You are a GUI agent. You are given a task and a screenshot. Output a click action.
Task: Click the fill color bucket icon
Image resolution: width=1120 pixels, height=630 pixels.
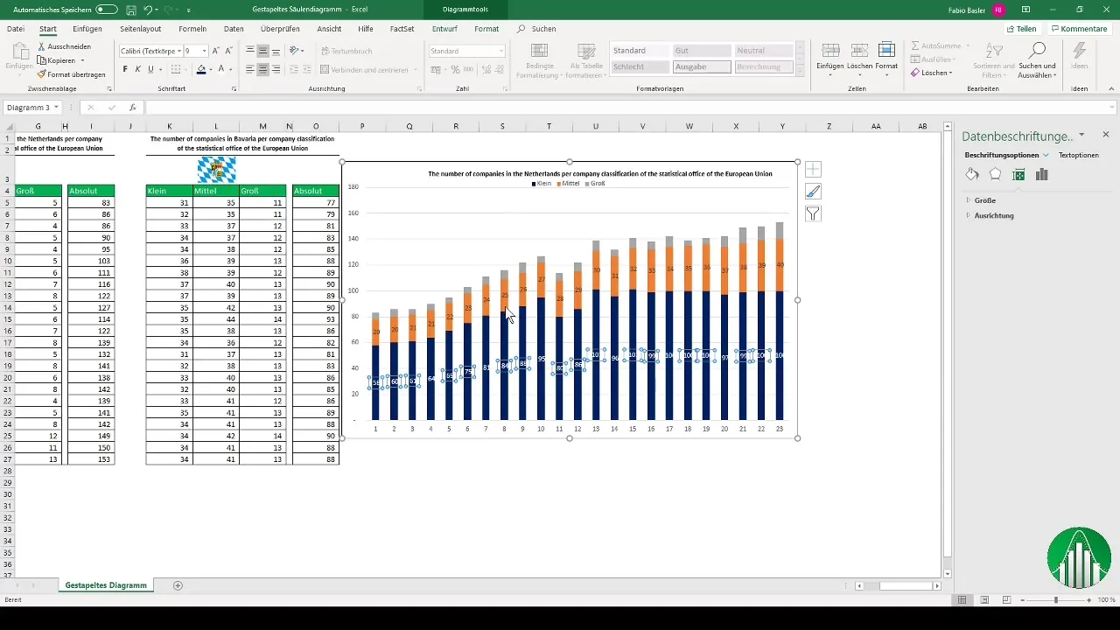pos(201,69)
